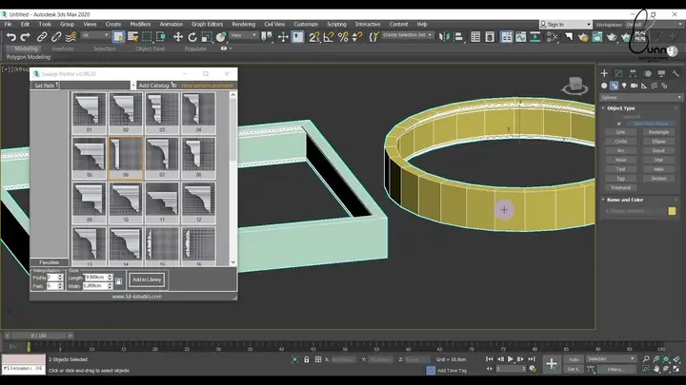686x385 pixels.
Task: Click the Mirror tool icon
Action: pyautogui.click(x=444, y=37)
